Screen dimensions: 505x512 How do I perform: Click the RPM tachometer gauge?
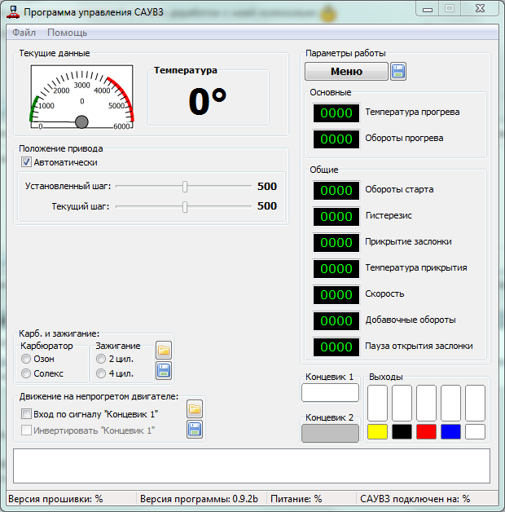81,97
